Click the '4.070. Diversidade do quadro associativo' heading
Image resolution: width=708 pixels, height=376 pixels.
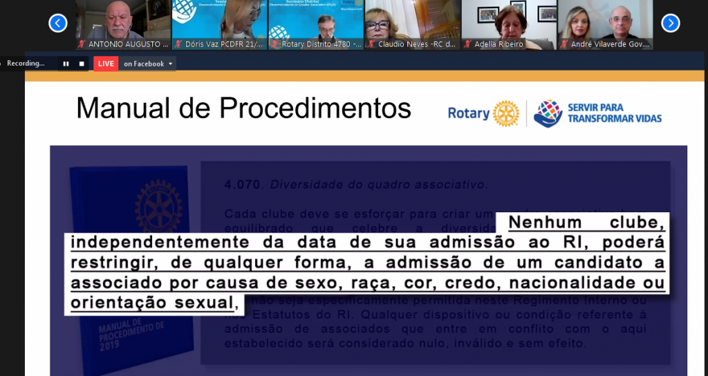pos(356,185)
